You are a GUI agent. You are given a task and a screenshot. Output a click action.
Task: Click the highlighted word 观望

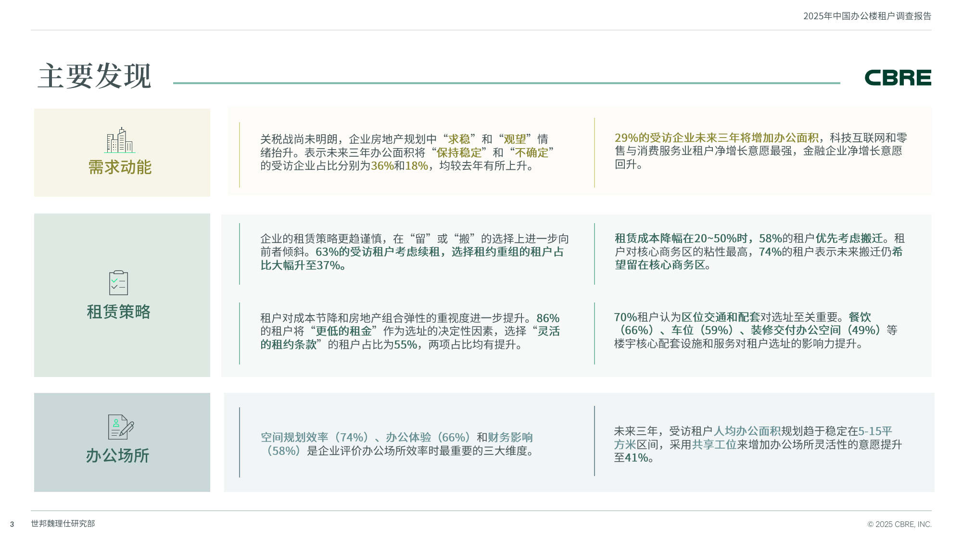point(515,139)
